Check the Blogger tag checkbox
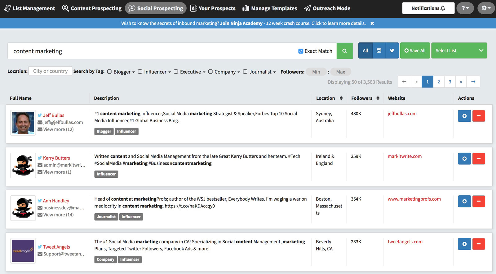The width and height of the screenshot is (496, 274). click(x=109, y=72)
